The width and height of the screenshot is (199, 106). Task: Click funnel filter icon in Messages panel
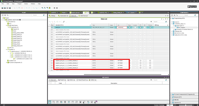click(151, 80)
